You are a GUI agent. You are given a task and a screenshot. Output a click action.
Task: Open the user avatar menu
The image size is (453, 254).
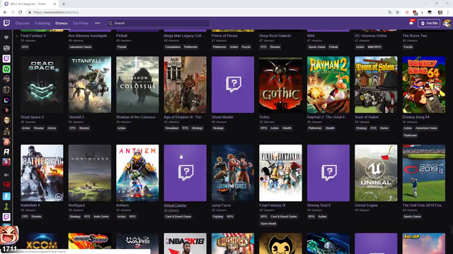click(x=447, y=23)
